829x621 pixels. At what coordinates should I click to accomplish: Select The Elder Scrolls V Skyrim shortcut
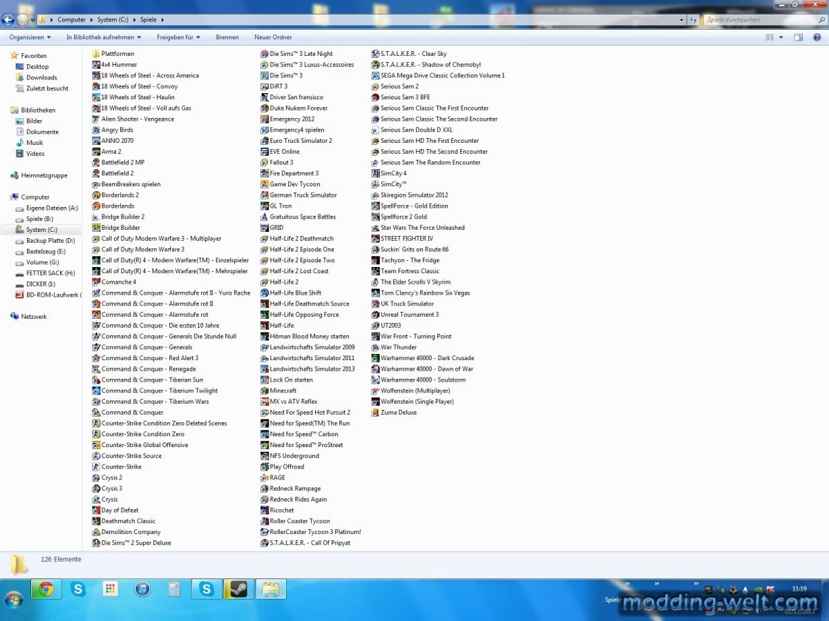(415, 282)
